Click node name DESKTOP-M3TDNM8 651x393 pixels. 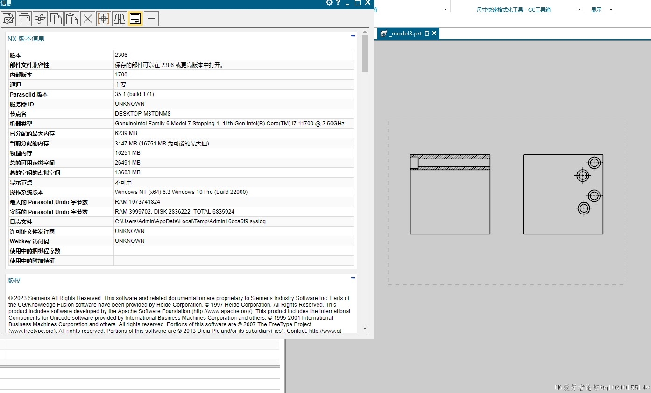click(143, 114)
